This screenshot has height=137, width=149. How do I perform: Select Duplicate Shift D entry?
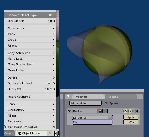pyautogui.click(x=30, y=89)
